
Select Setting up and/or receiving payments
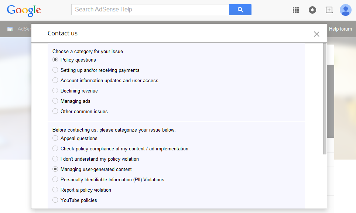pyautogui.click(x=55, y=70)
